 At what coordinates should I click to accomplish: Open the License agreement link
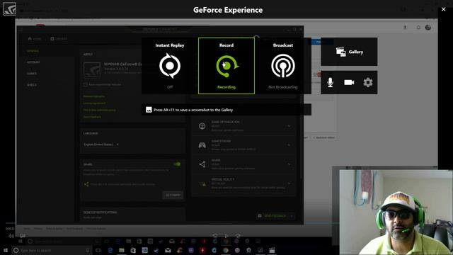point(94,103)
